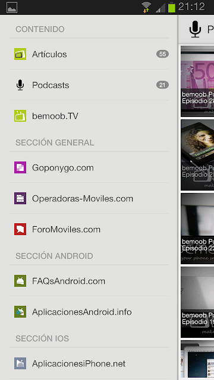Open the podcast thumbnail showing a smiling woman
The width and height of the screenshot is (214, 380).
197,155
